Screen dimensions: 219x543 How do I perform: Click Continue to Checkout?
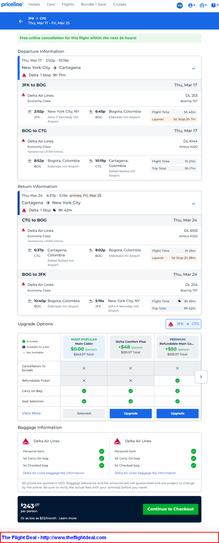click(171, 509)
